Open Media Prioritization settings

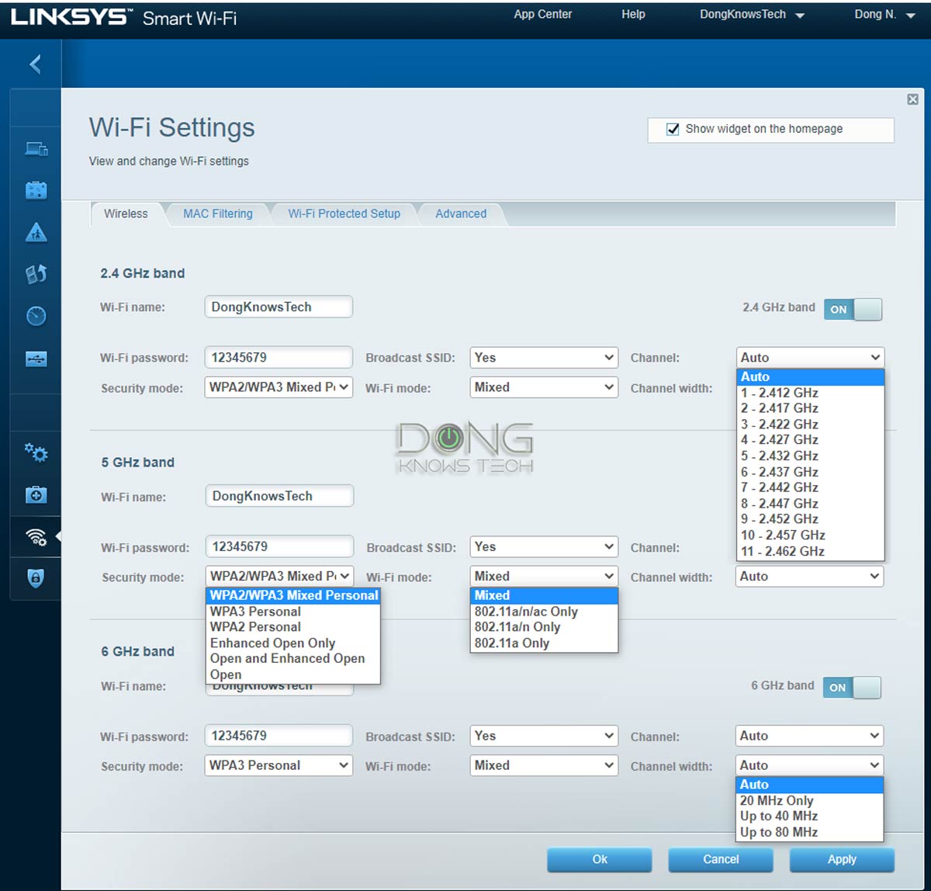pos(36,274)
